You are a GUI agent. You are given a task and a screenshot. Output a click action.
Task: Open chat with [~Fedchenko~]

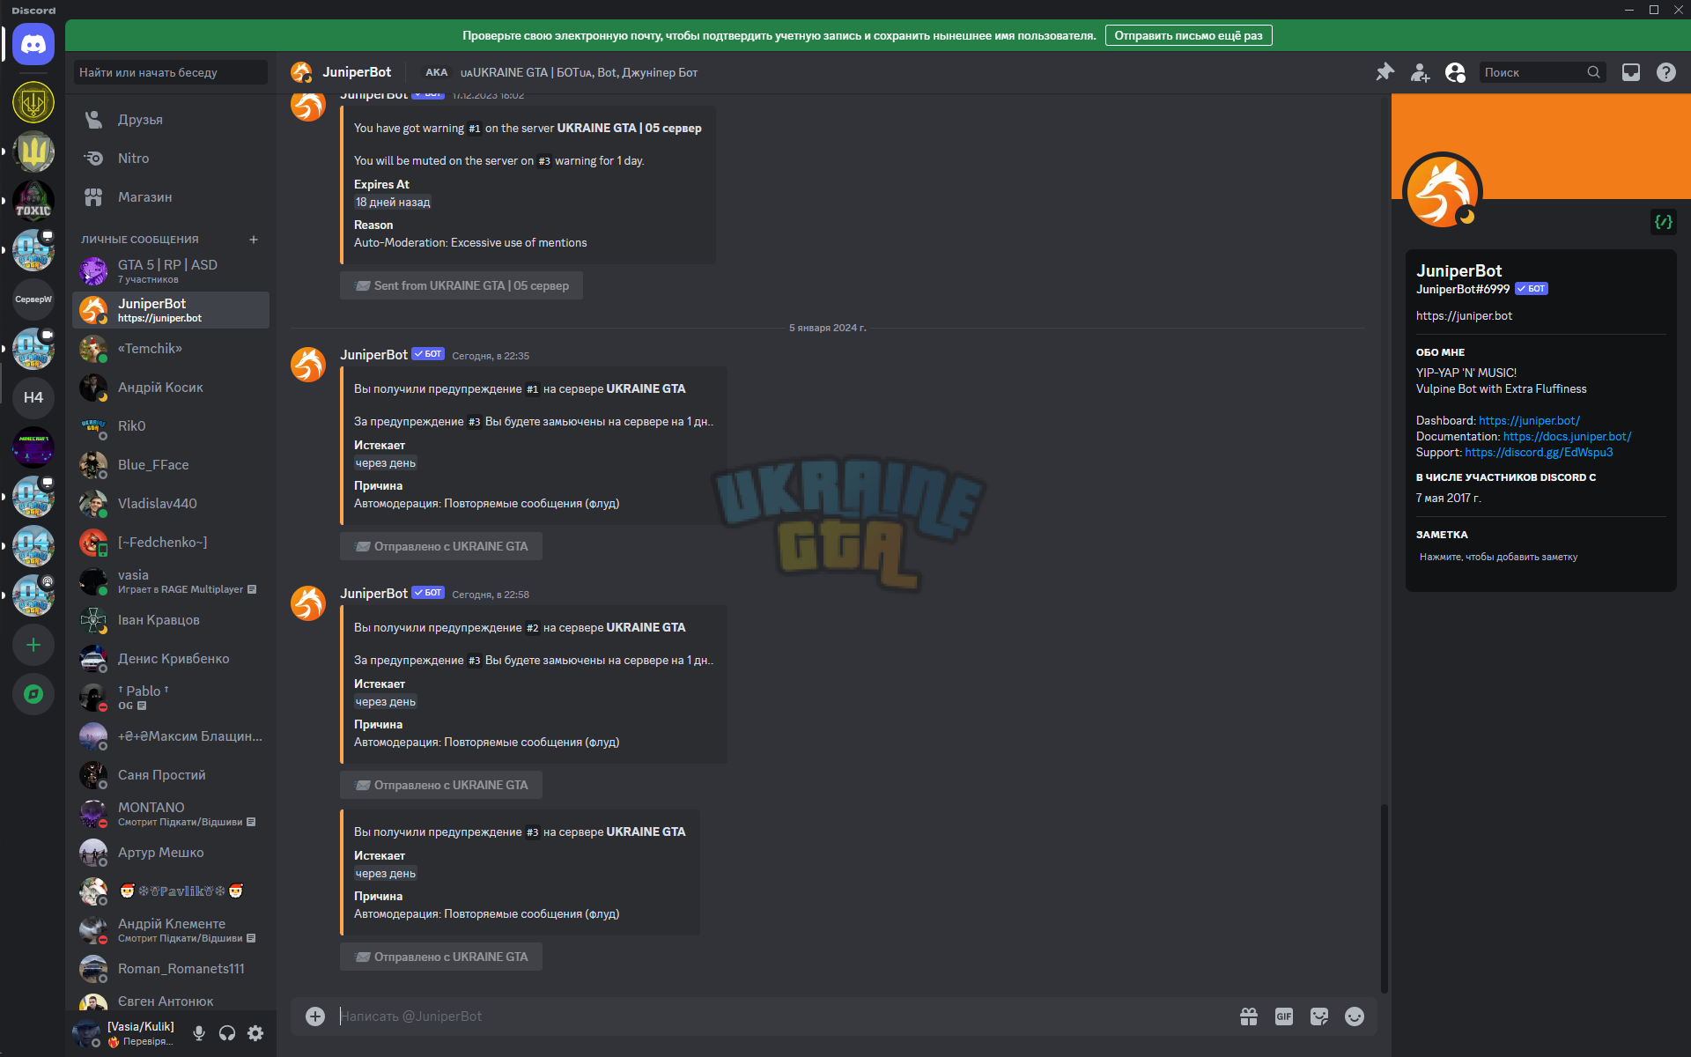171,543
